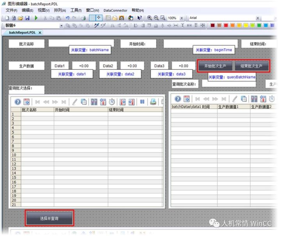Image resolution: width=281 pixels, height=236 pixels.
Task: Select the begin time input field
Action: (x=201, y=44)
